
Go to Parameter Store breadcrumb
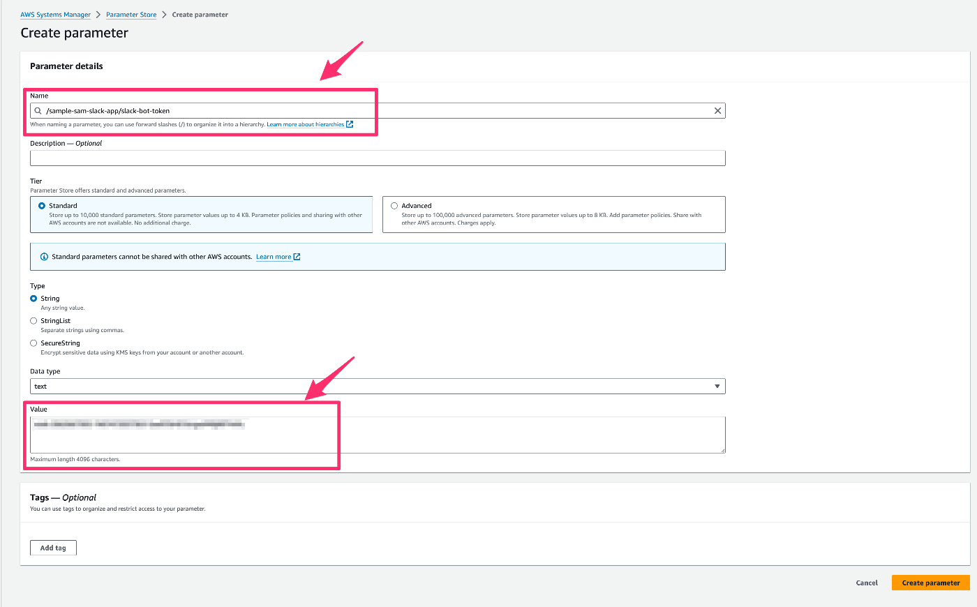pos(131,15)
